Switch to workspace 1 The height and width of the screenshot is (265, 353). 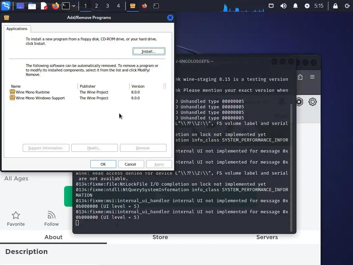click(85, 6)
